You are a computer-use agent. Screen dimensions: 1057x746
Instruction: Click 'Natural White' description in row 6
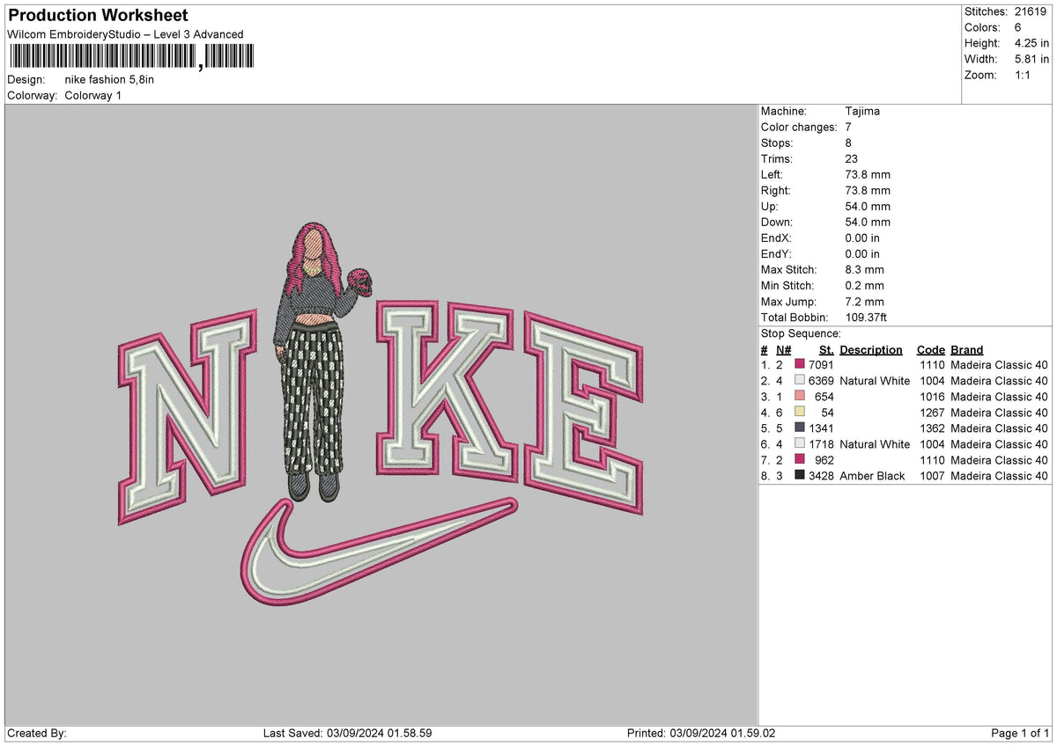[x=875, y=444]
